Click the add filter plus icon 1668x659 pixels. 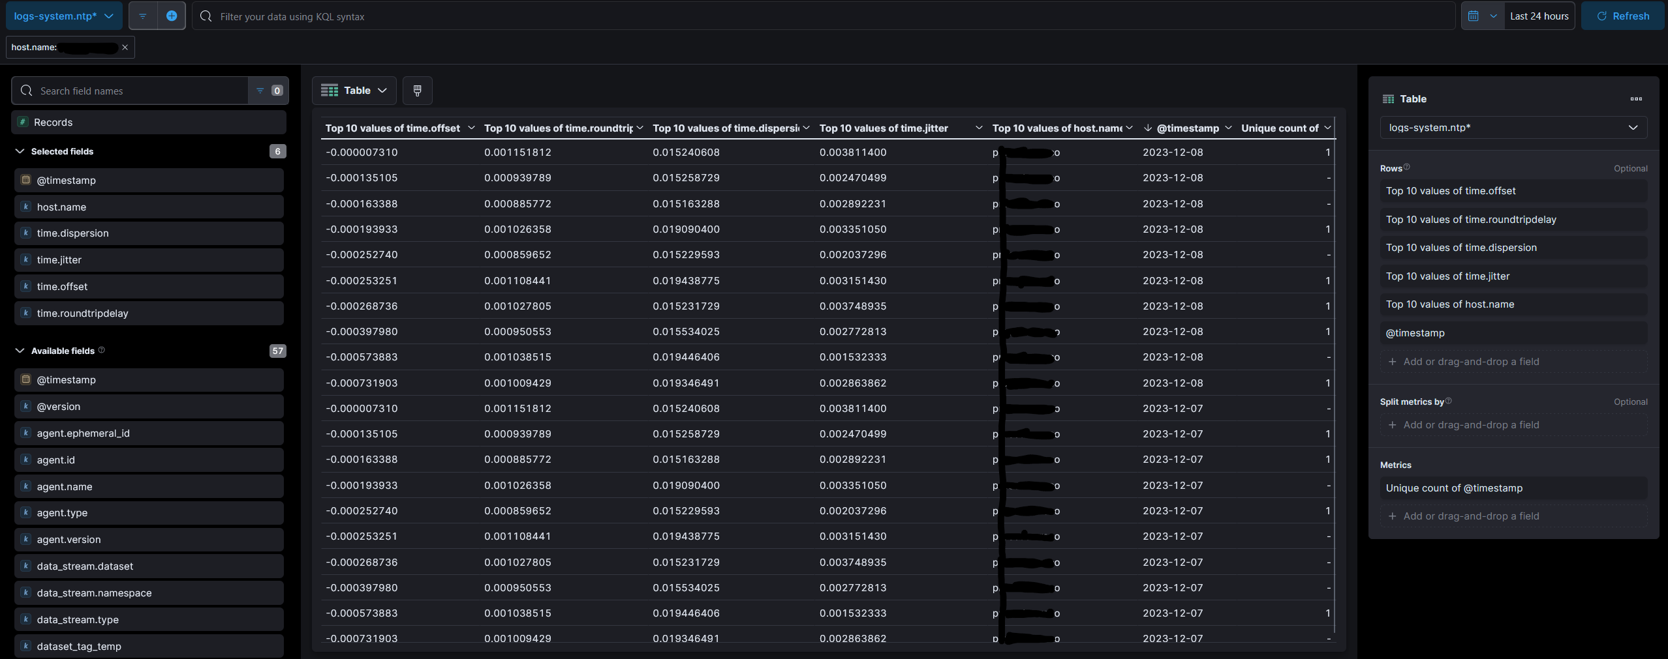coord(172,16)
